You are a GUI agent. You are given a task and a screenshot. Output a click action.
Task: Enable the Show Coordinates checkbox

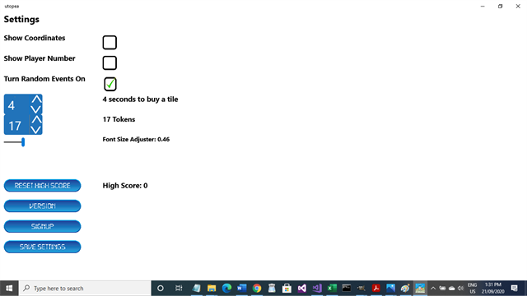[x=110, y=42]
